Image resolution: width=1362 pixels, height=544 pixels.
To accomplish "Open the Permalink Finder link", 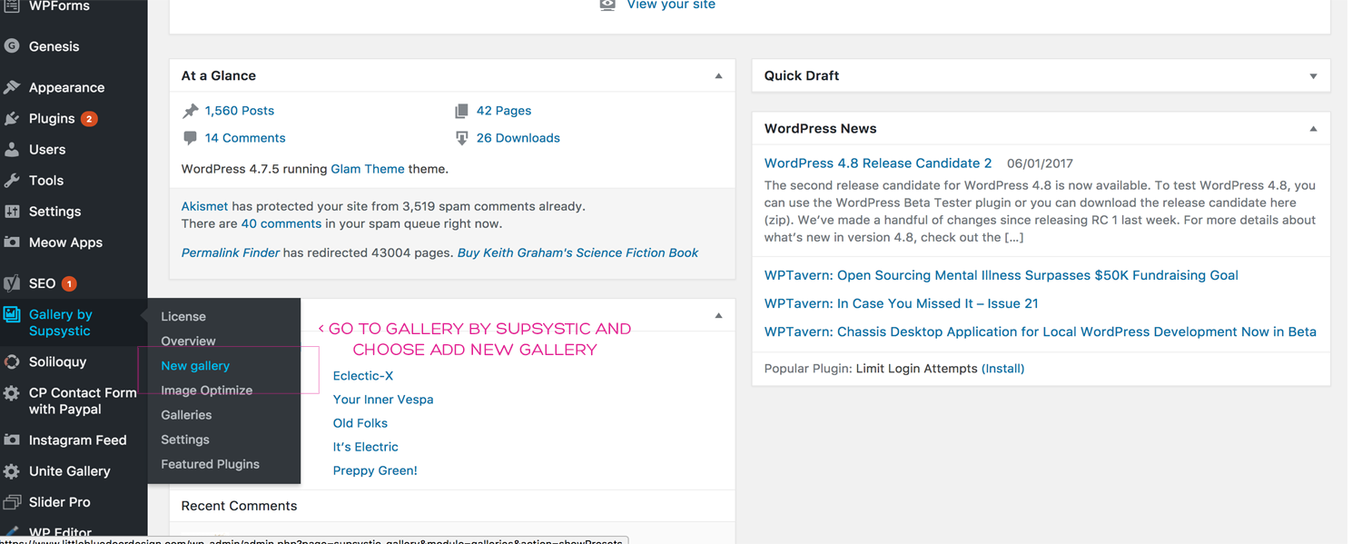I will coord(231,252).
